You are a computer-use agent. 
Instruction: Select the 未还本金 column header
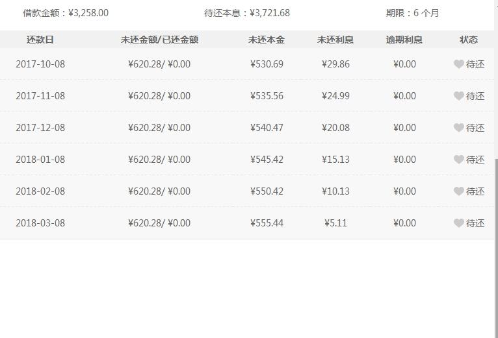pos(267,40)
